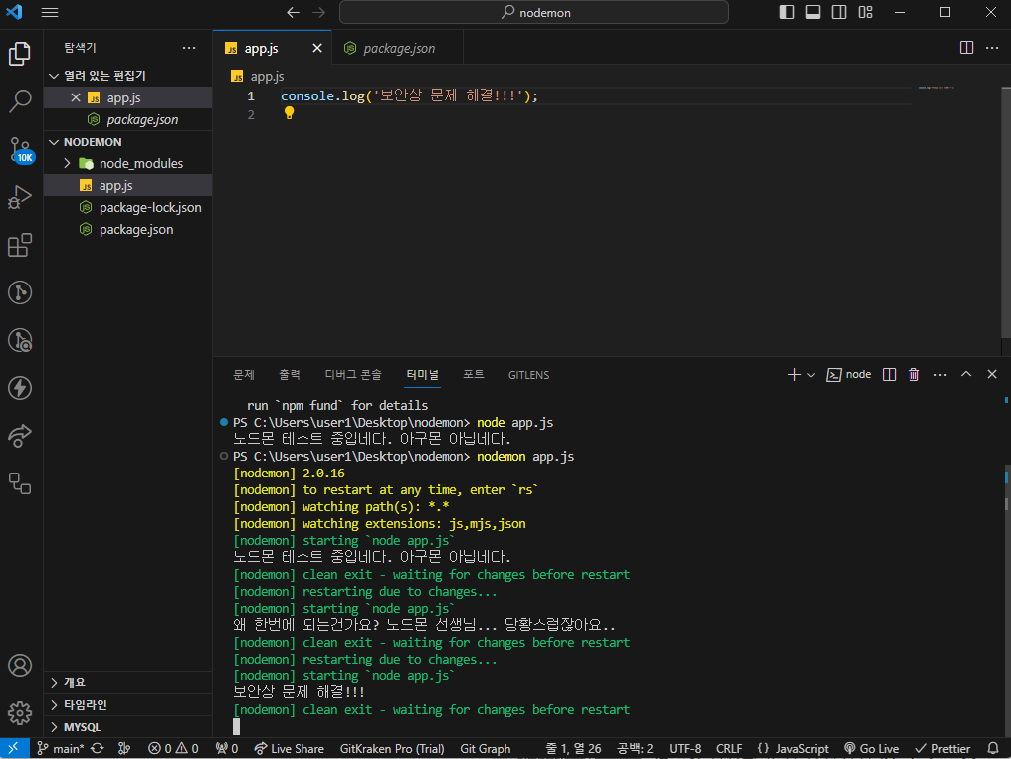Toggle secondary side bar layout button

click(839, 12)
